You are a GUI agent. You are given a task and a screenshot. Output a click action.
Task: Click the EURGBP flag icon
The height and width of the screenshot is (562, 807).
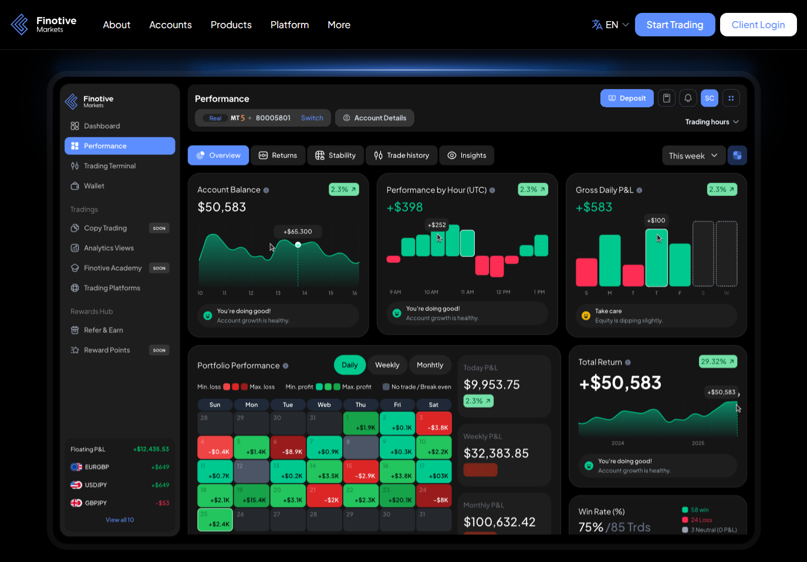point(76,467)
